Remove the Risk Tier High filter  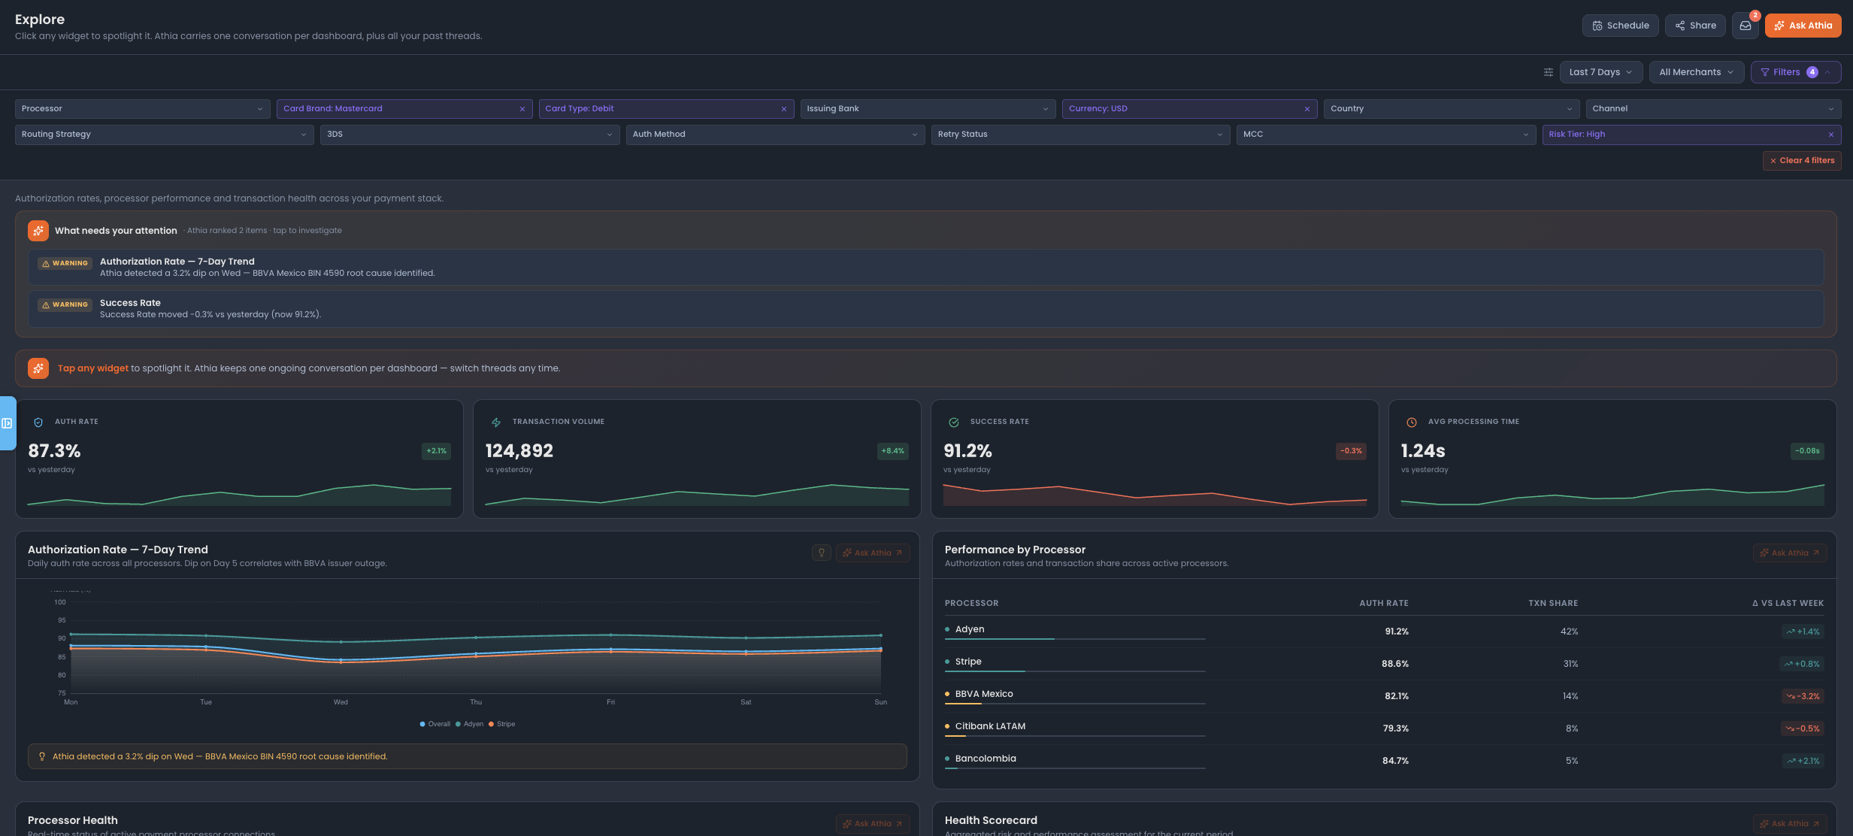click(x=1831, y=135)
